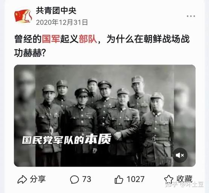Unmute video with the speaker icon
This screenshot has height=193, width=209.
tap(180, 155)
